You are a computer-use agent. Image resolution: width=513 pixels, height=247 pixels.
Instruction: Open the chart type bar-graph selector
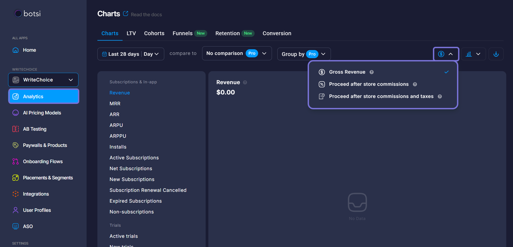[473, 54]
